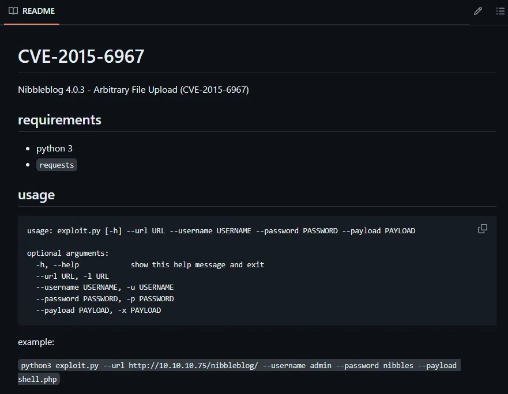This screenshot has width=508, height=394.
Task: Select the README tab
Action: pos(32,11)
